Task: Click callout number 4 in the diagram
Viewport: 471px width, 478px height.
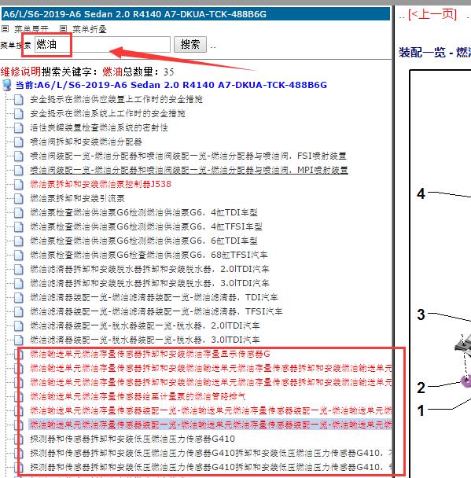Action: [421, 193]
